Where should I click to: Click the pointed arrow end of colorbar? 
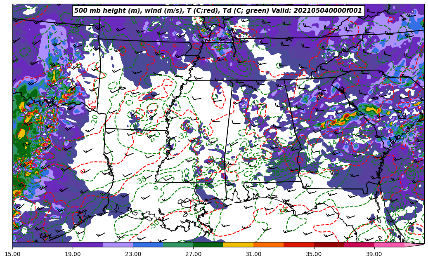pyautogui.click(x=415, y=245)
